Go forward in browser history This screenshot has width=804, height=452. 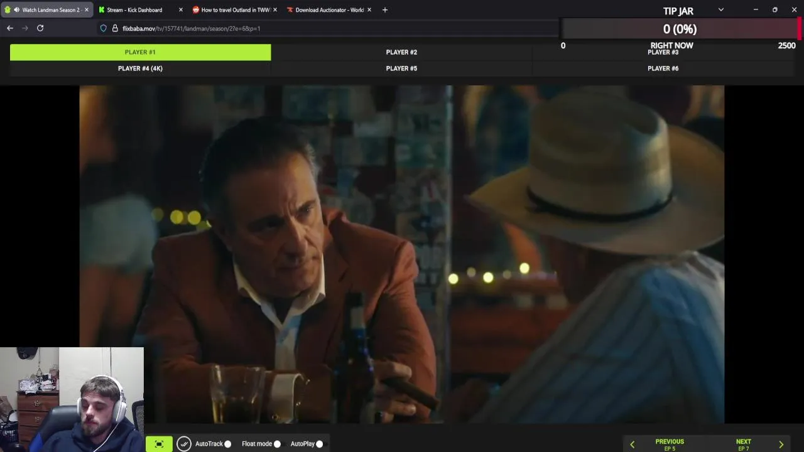click(x=25, y=28)
